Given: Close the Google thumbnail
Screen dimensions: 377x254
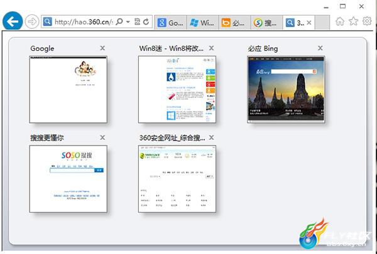Looking at the screenshot, I should click(x=102, y=48).
